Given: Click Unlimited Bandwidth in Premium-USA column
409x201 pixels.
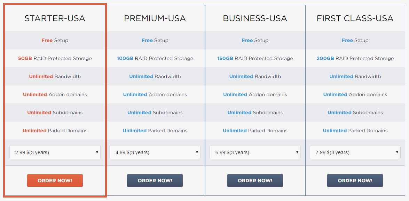Looking at the screenshot, I should [x=155, y=76].
